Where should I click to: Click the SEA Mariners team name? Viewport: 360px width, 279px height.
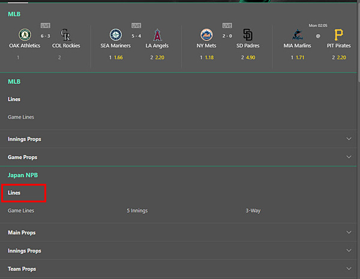(x=115, y=46)
